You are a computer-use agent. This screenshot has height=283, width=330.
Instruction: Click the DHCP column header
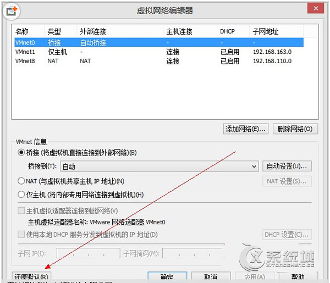tap(233, 31)
